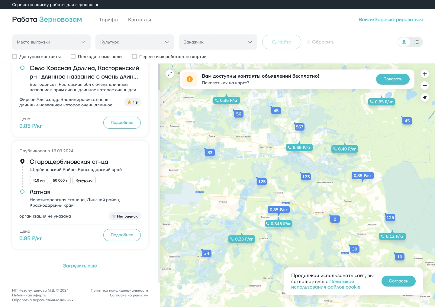The width and height of the screenshot is (435, 307).
Task: Click the listings panel scrollbar
Action: (x=159, y=77)
